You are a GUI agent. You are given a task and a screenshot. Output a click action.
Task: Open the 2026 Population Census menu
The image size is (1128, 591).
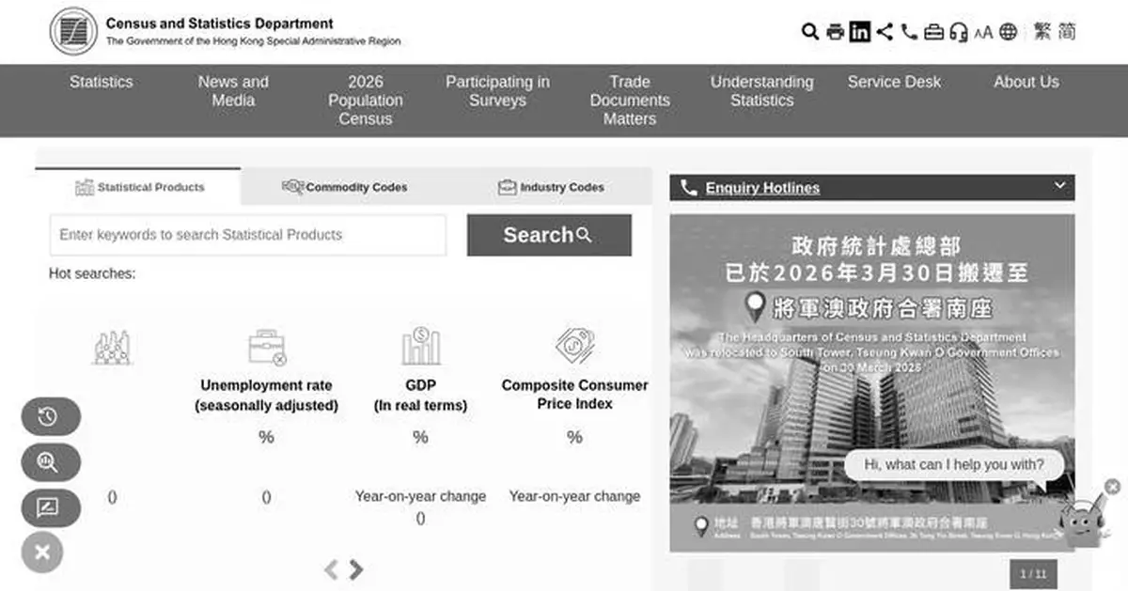[x=366, y=101]
